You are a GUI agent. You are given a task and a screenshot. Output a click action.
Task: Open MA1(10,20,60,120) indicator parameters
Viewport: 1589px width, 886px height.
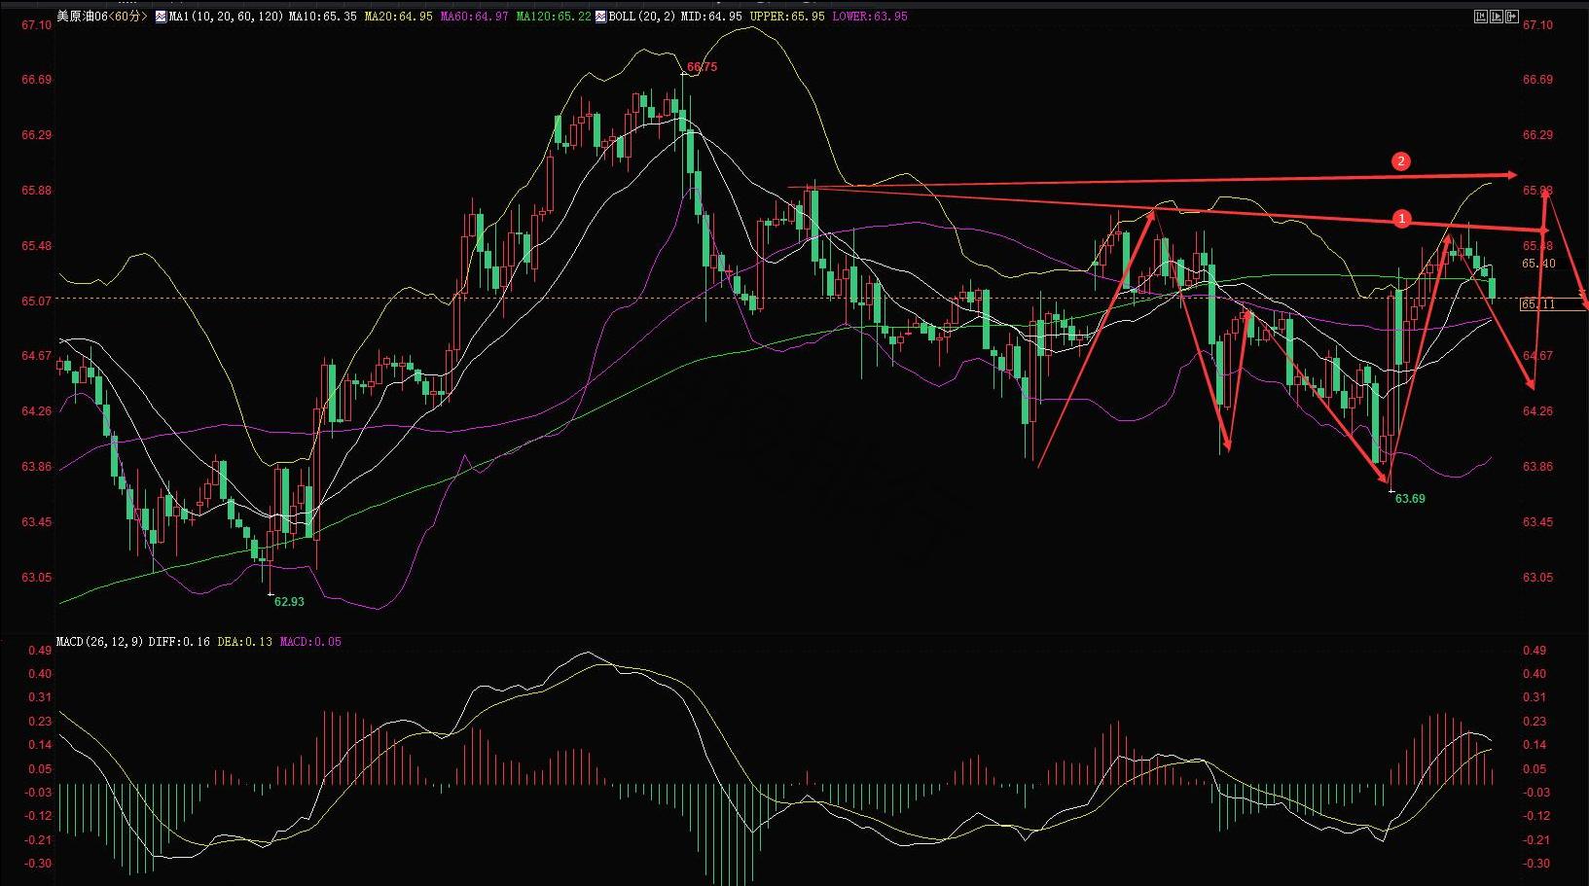226,17
